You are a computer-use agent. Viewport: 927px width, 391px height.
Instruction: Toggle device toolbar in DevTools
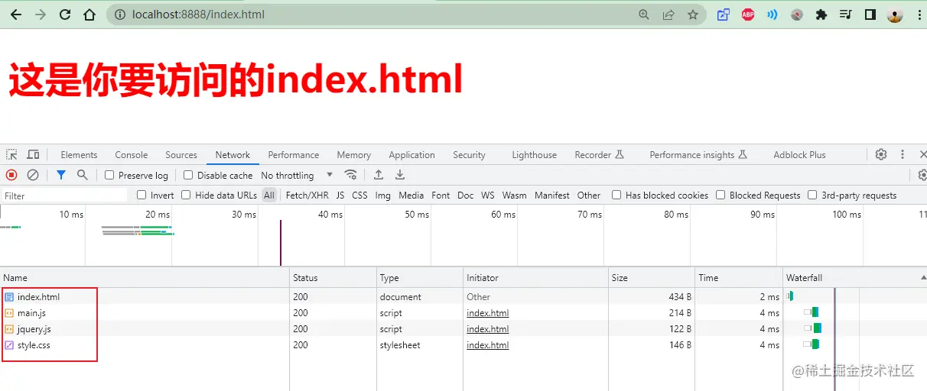(33, 154)
